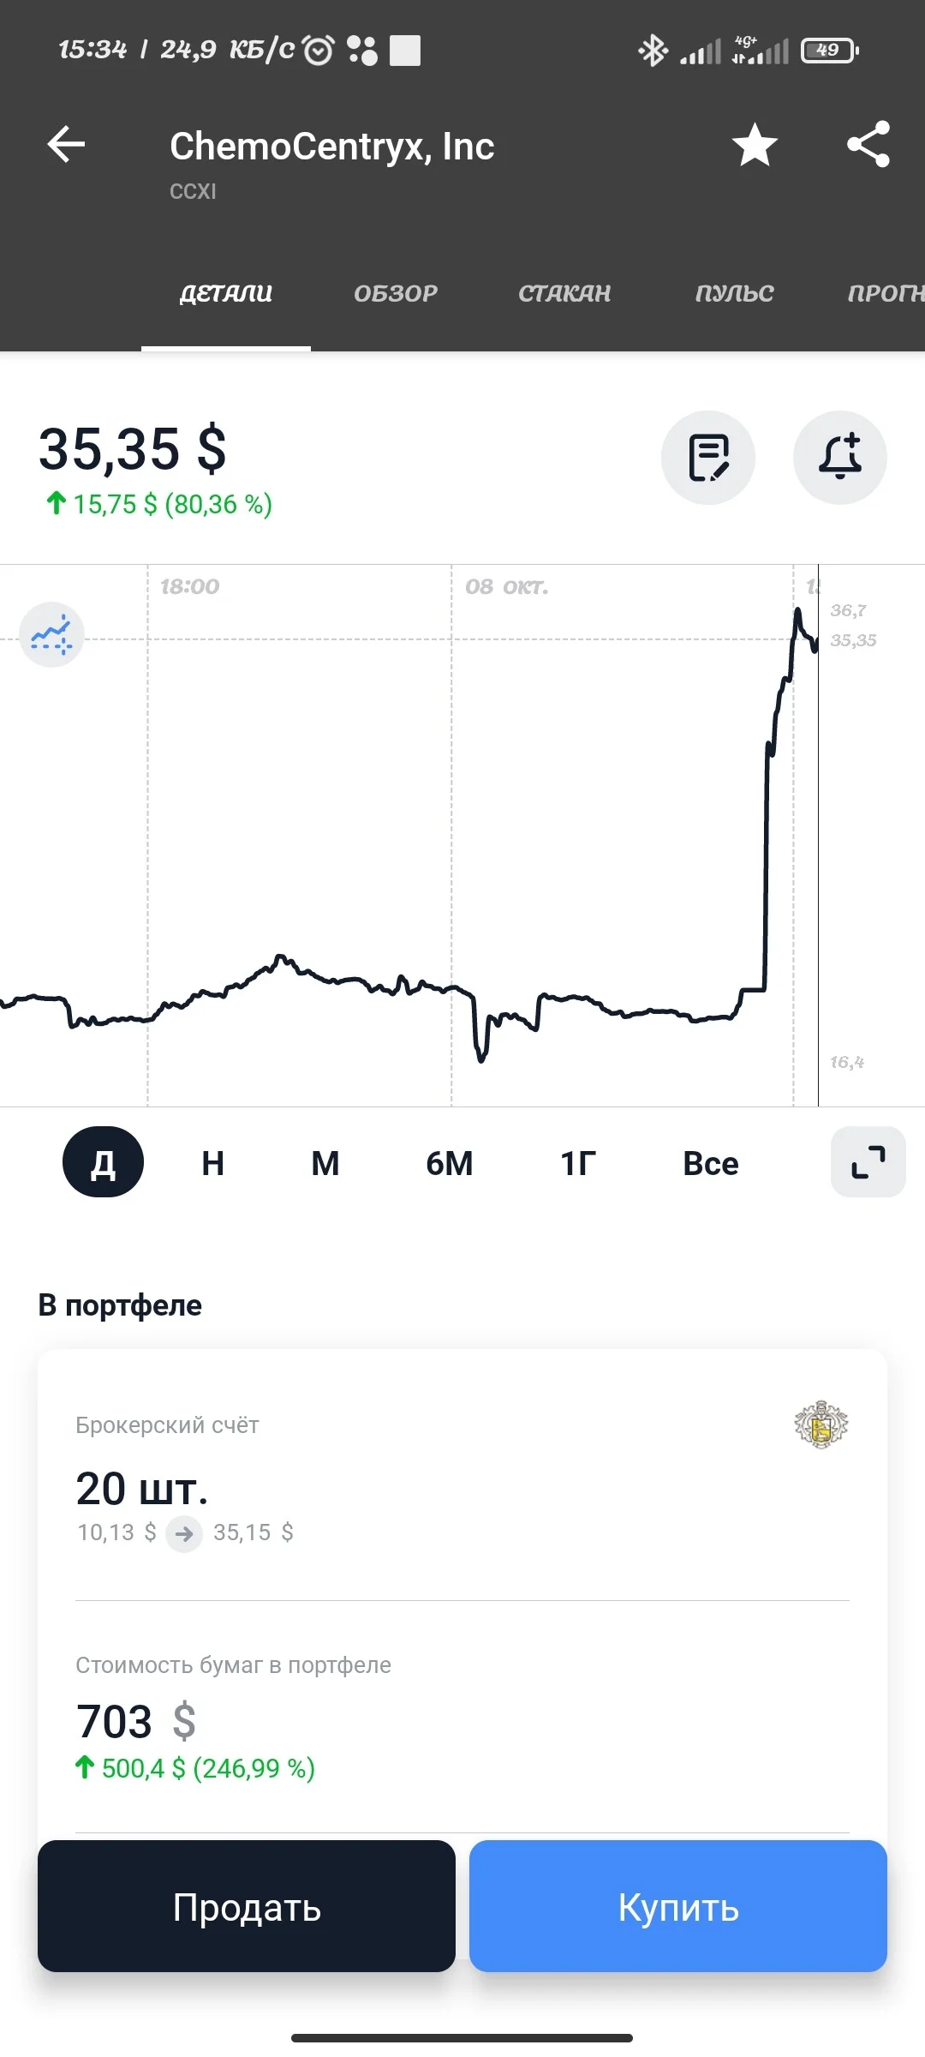The image size is (925, 2057).
Task: Select the 6М chart period
Action: pos(449,1163)
